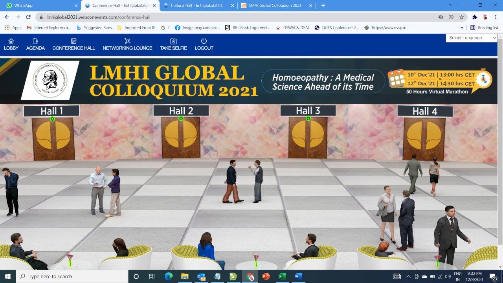Bookmark this page with the star icon

[462, 17]
